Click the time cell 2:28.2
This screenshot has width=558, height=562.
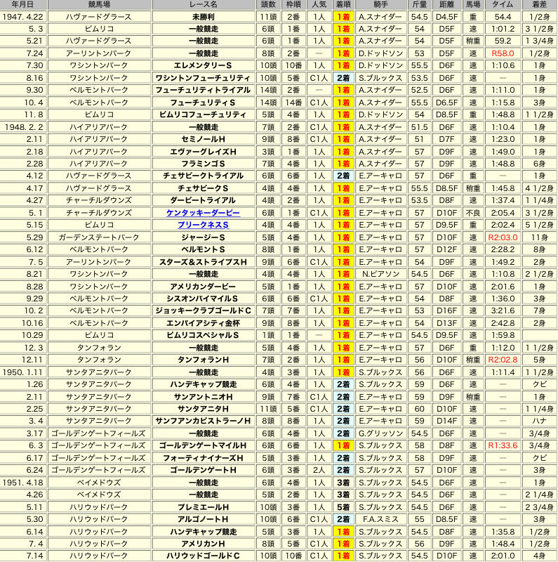(503, 249)
